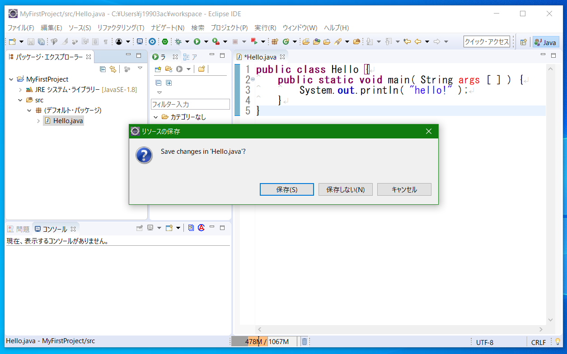Click the question mark icon in save dialog
Viewport: 567px width, 354px height.
click(144, 155)
